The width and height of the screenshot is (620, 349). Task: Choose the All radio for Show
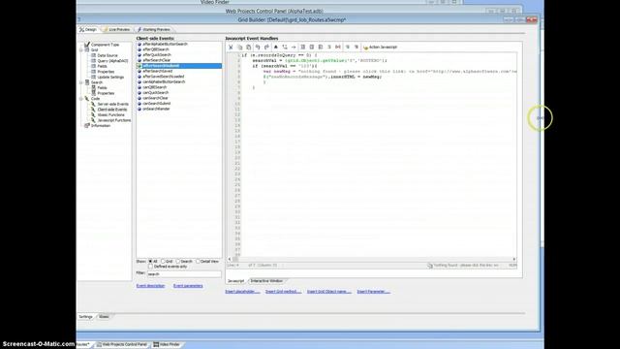pyautogui.click(x=150, y=261)
